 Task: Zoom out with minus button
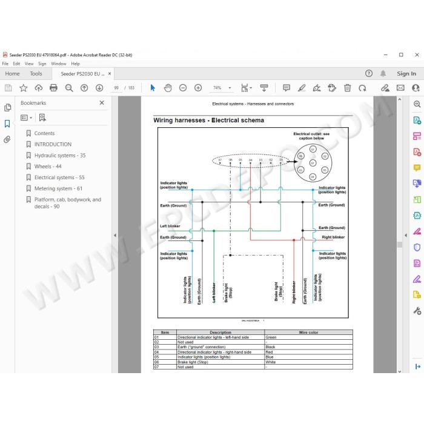click(x=183, y=88)
